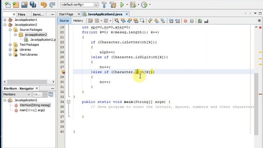Open the default config combo box

coord(79,5)
